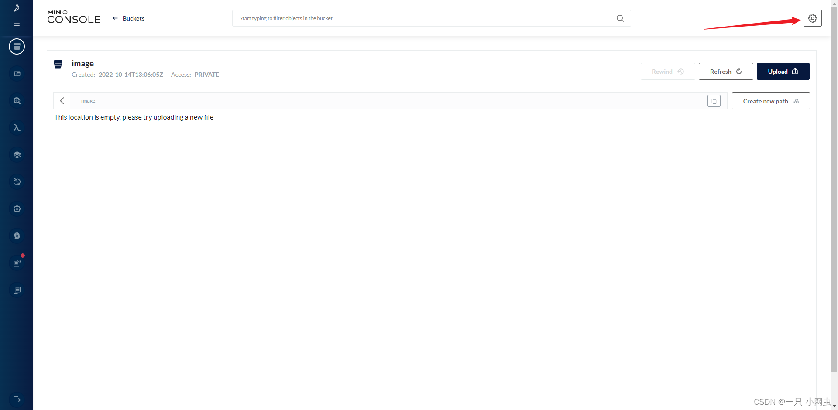838x410 pixels.
Task: Click the created date 2022-10-14T13:06:05Z
Action: click(131, 75)
